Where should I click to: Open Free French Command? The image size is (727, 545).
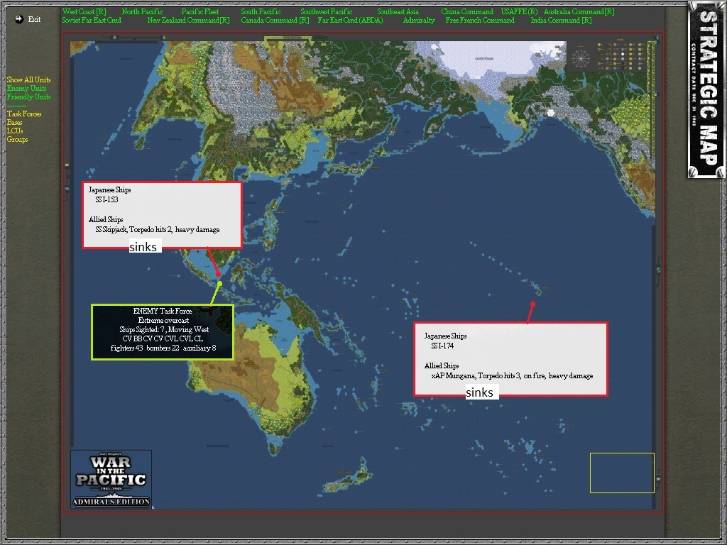point(481,21)
